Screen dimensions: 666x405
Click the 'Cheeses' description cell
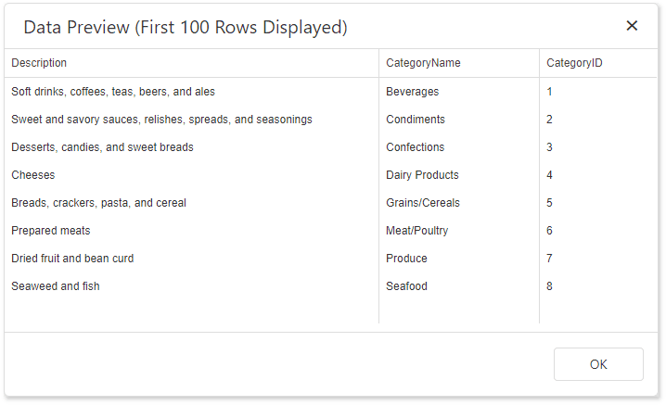[33, 175]
